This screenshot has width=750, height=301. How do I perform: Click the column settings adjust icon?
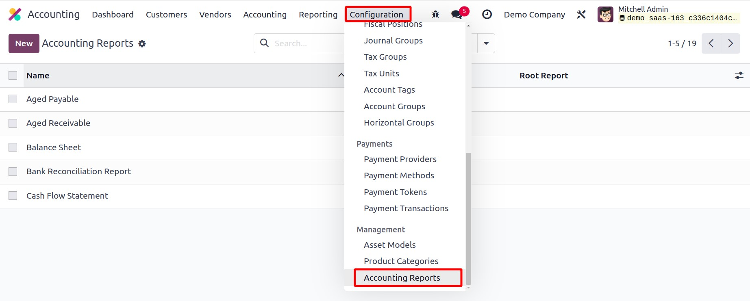(x=739, y=76)
